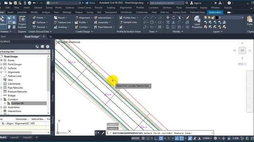Screen dimensions: 254x142
Task: Select the Rotate tool in Modify panel
Action: tap(173, 17)
